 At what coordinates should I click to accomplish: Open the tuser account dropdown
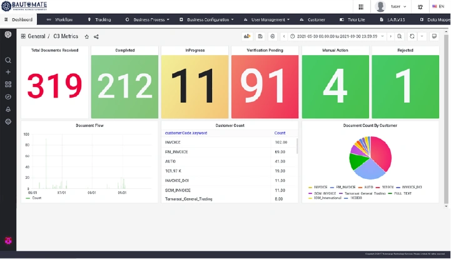point(398,6)
